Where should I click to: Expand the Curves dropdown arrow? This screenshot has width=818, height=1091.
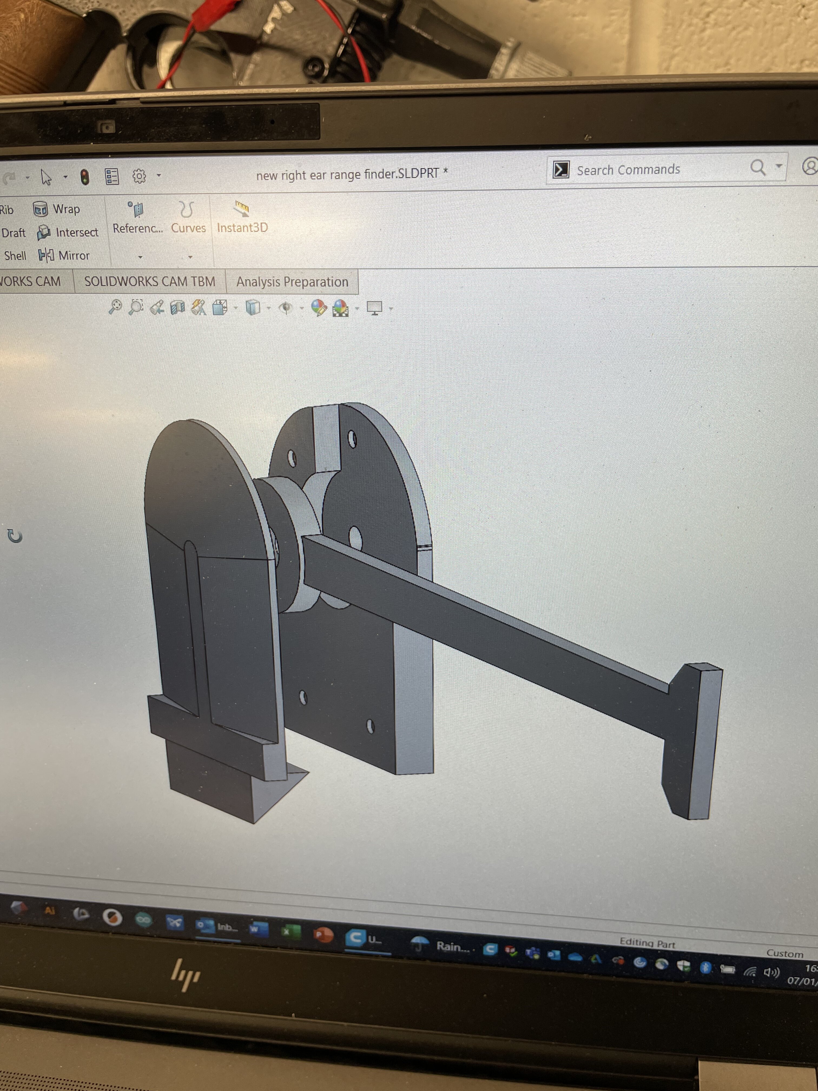pos(190,257)
